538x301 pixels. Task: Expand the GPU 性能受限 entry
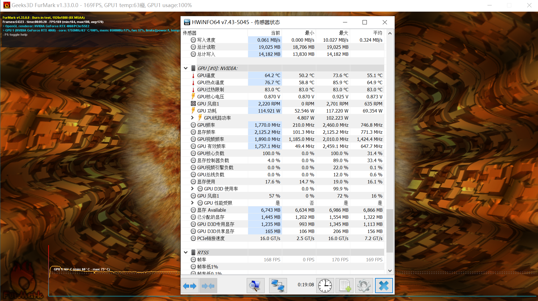pyautogui.click(x=192, y=203)
